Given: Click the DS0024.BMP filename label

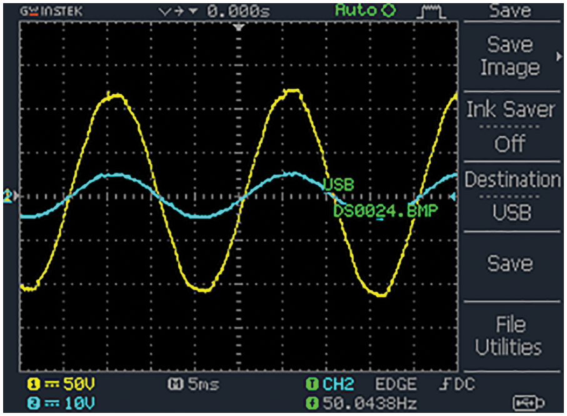Looking at the screenshot, I should (385, 210).
